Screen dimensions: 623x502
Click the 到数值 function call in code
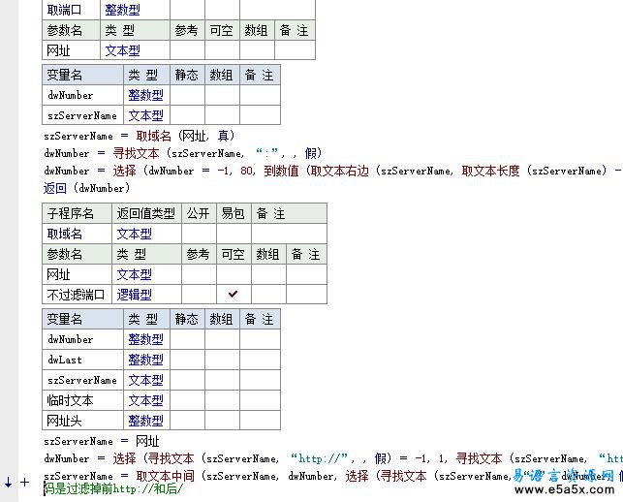tap(281, 171)
